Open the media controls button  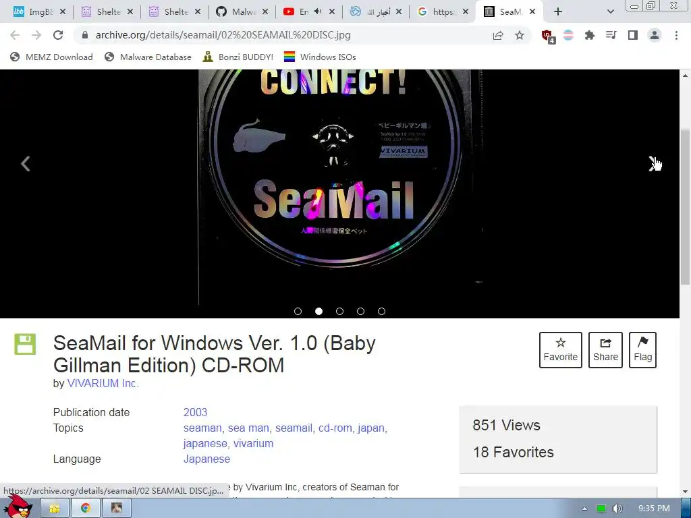pos(611,35)
